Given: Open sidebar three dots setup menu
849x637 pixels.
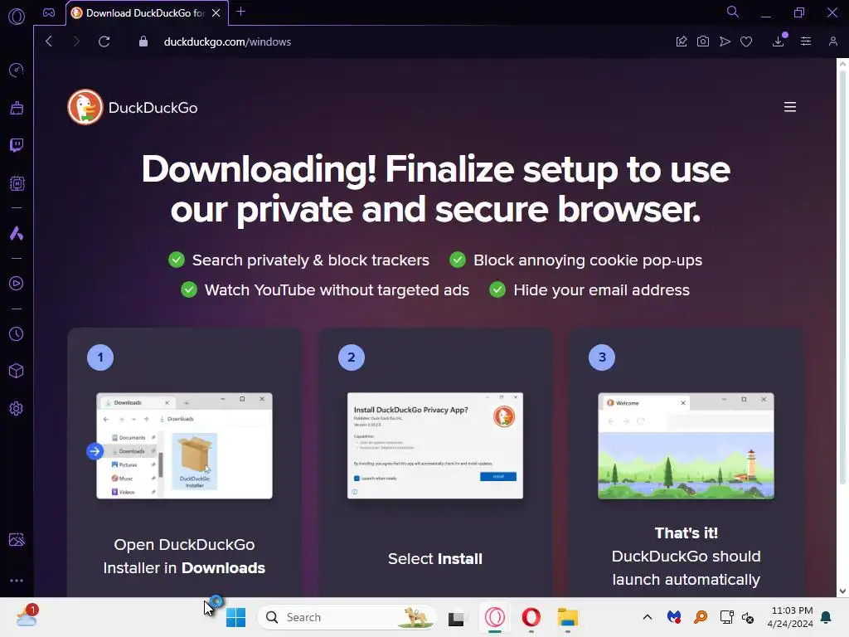Looking at the screenshot, I should pos(17,580).
